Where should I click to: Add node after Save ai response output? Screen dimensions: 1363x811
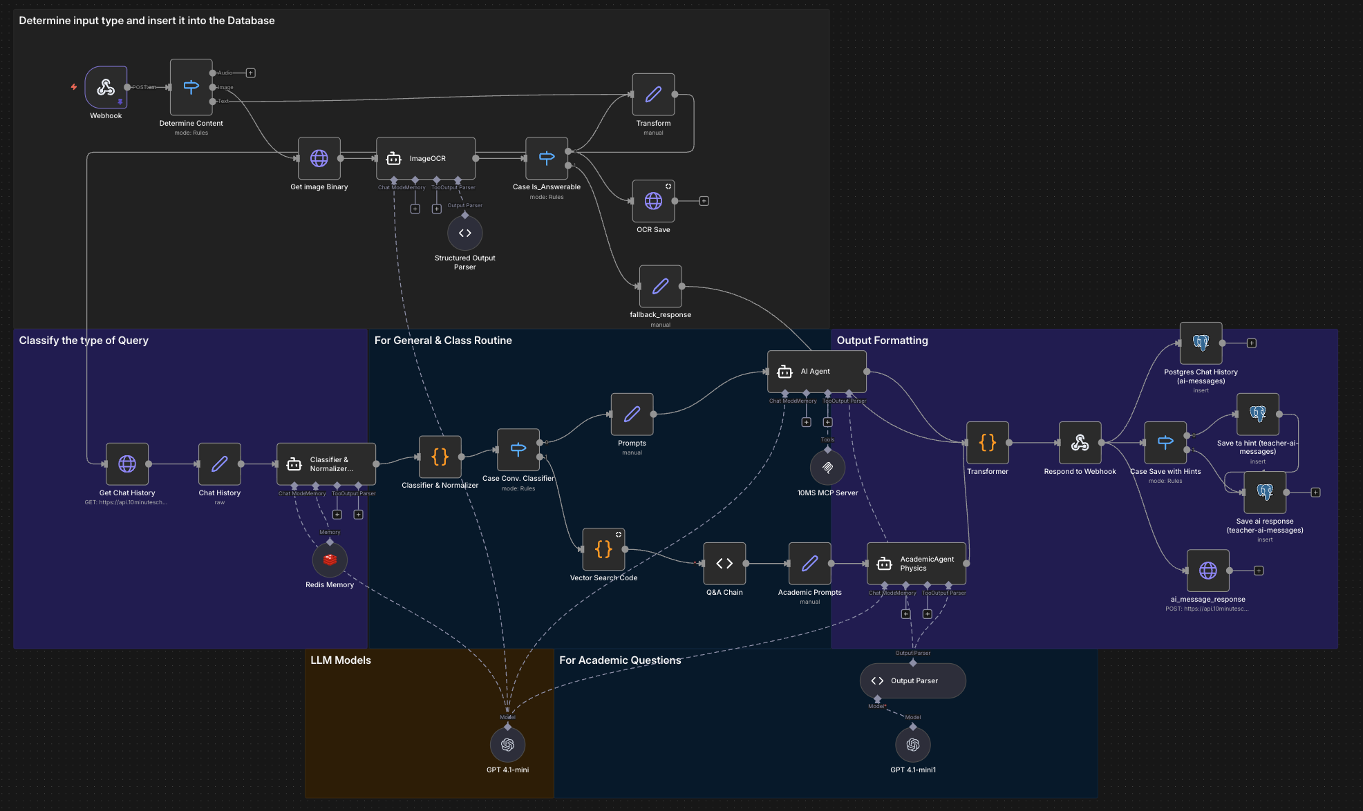click(1315, 493)
